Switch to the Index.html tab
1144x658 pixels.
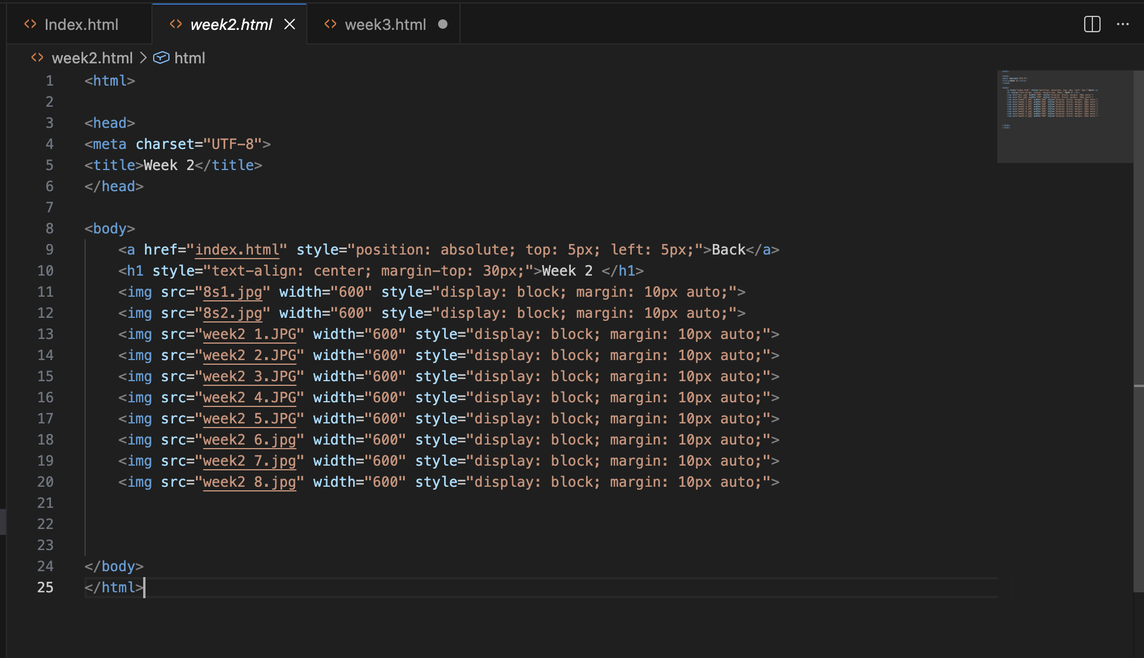coord(82,24)
